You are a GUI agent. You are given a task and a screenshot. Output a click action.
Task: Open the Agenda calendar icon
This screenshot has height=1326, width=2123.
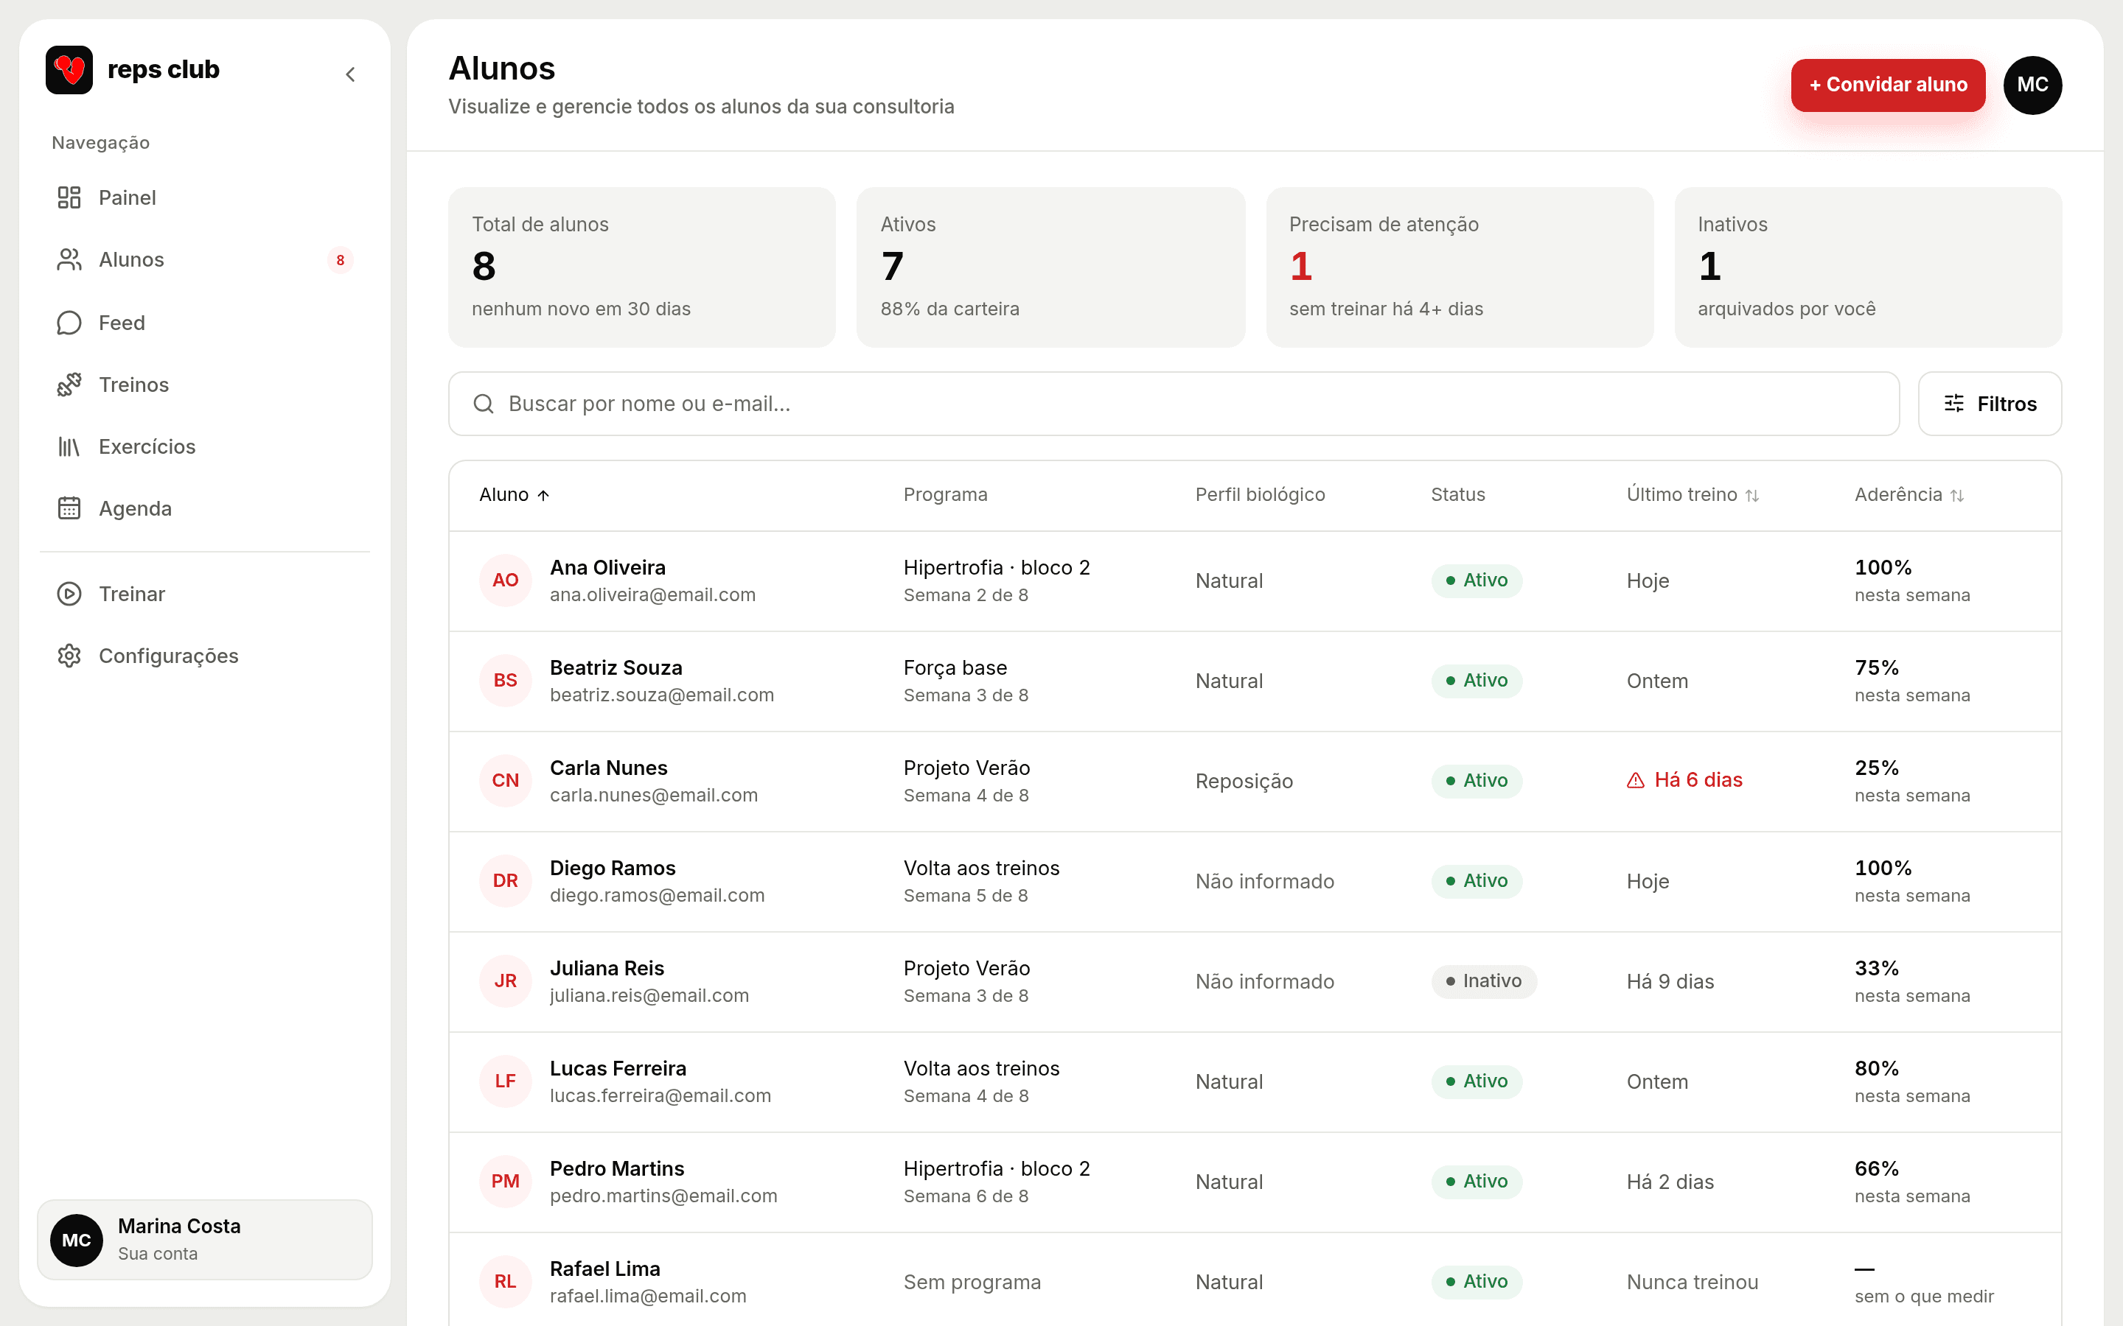(x=69, y=508)
